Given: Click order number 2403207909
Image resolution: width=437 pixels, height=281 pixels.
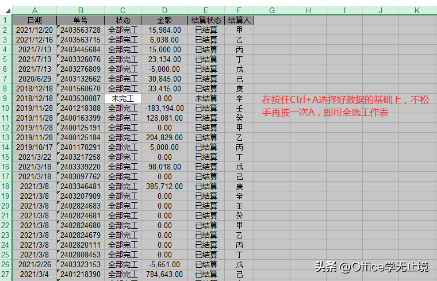Looking at the screenshot, I should (x=80, y=196).
